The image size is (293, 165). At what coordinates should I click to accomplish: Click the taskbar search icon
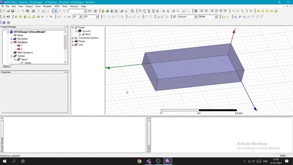(14, 161)
